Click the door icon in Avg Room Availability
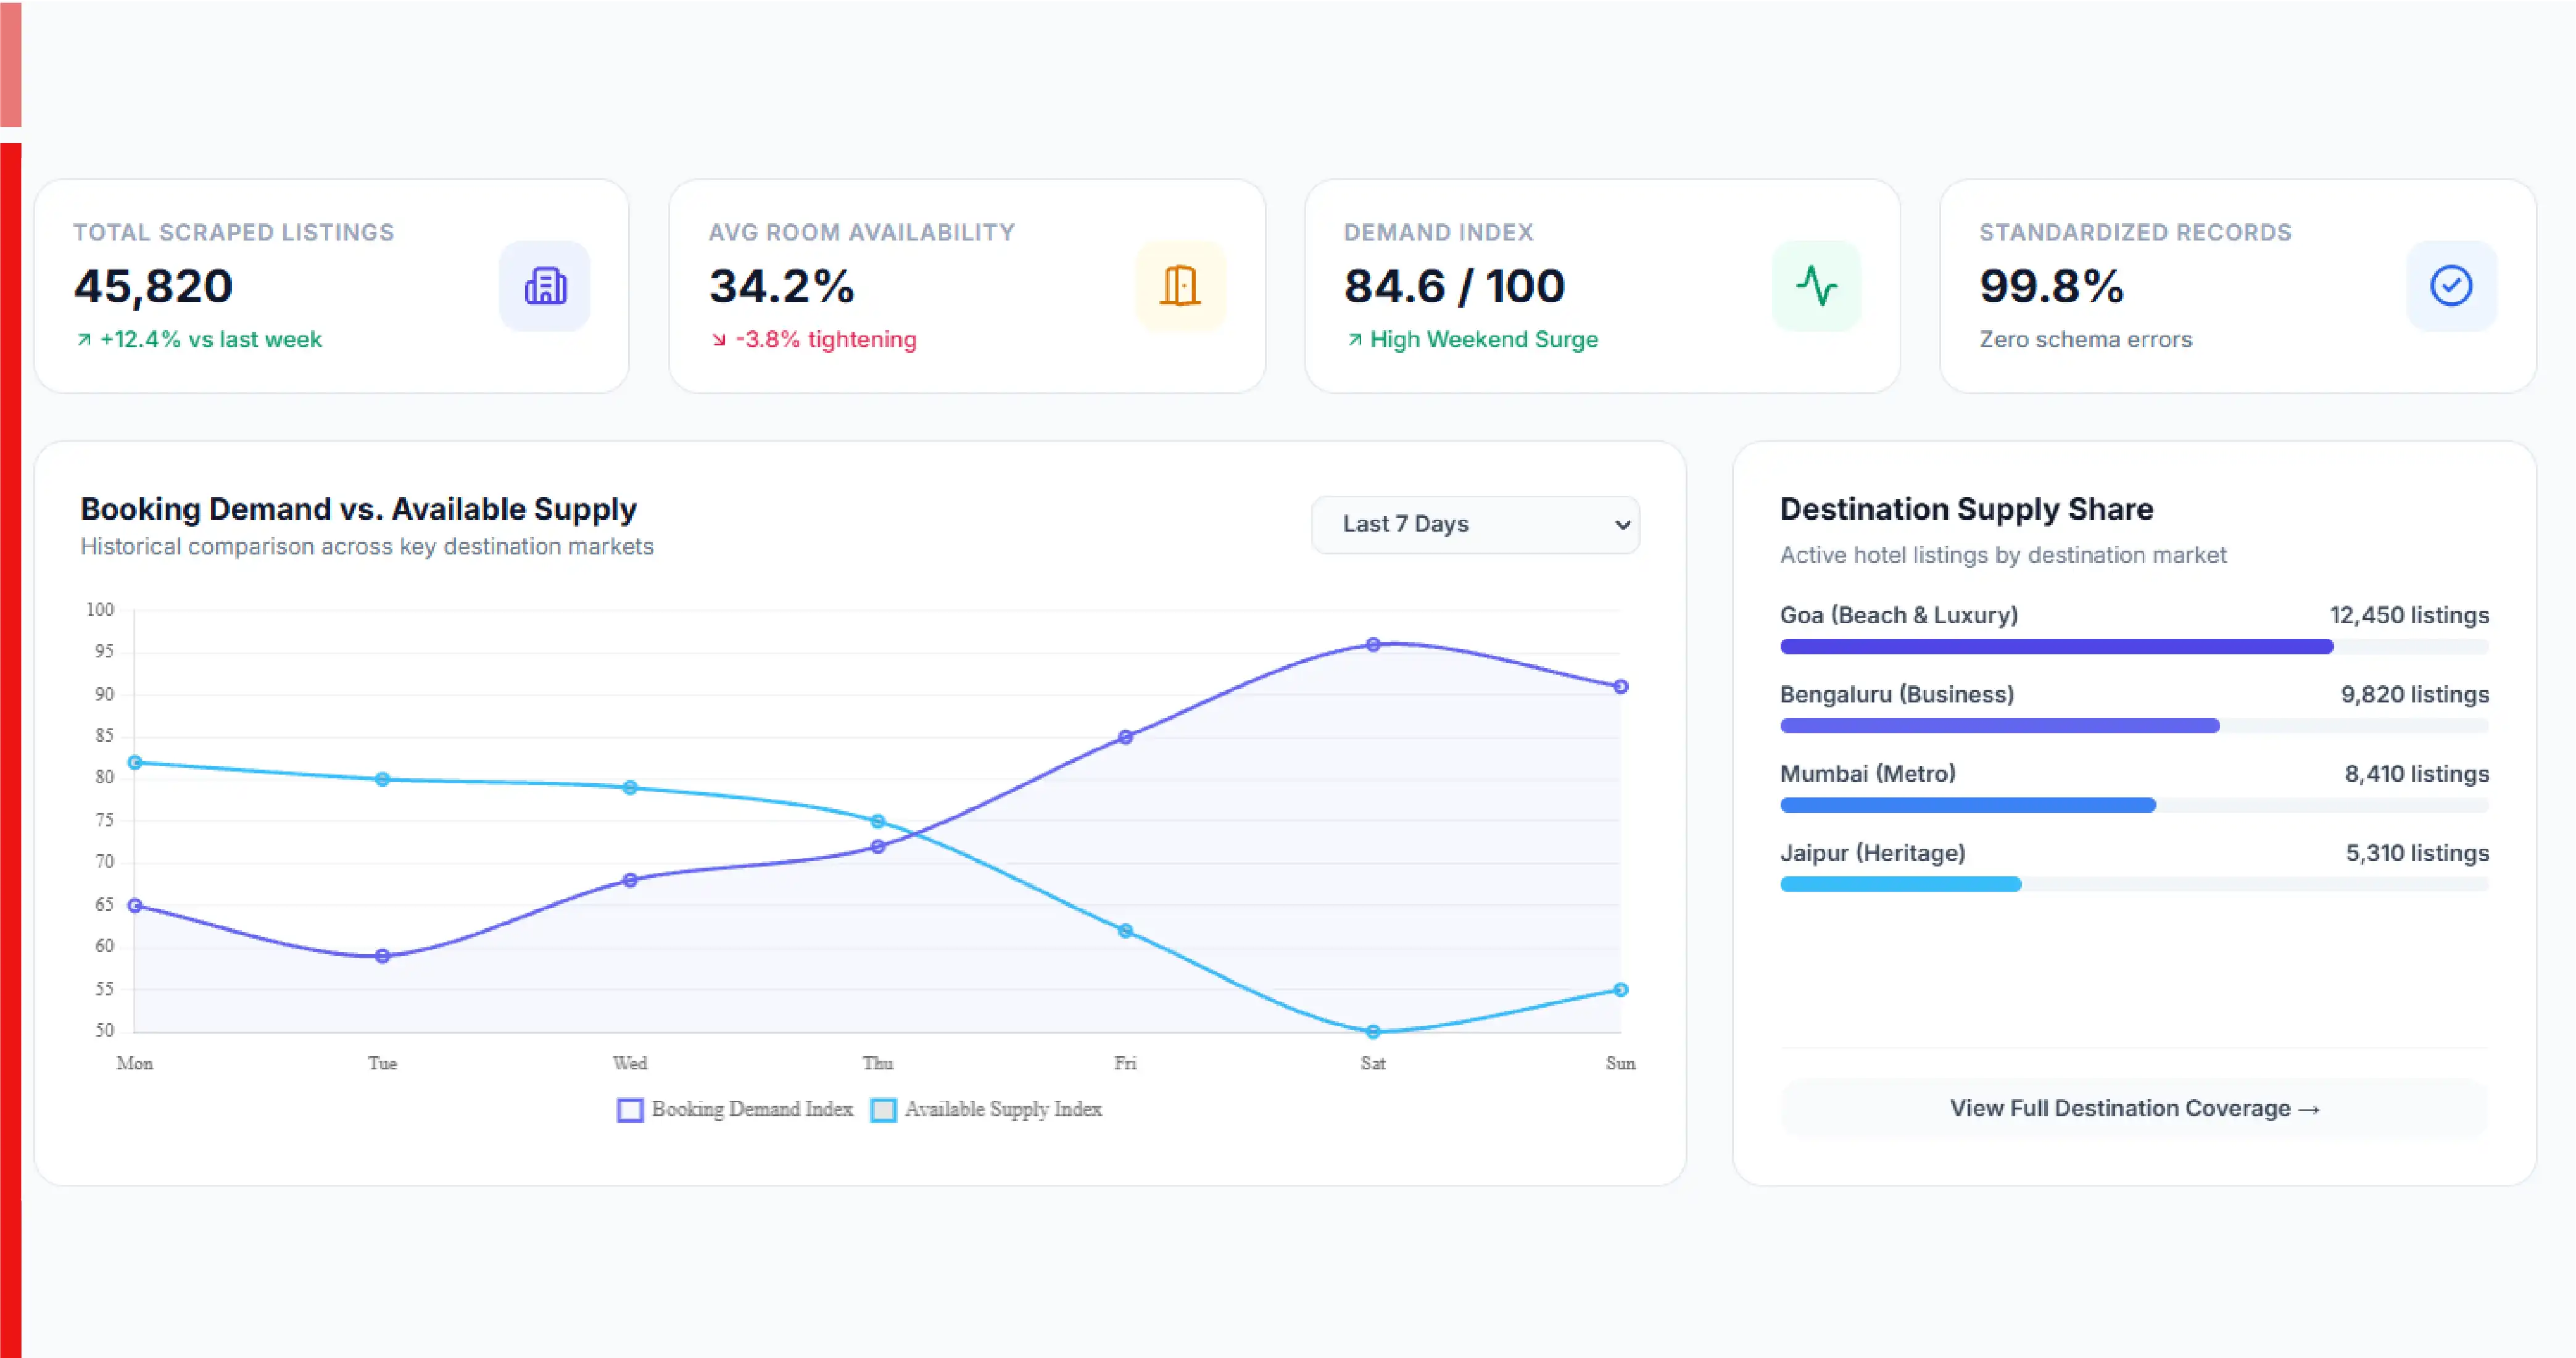The image size is (2576, 1358). pyautogui.click(x=1180, y=286)
